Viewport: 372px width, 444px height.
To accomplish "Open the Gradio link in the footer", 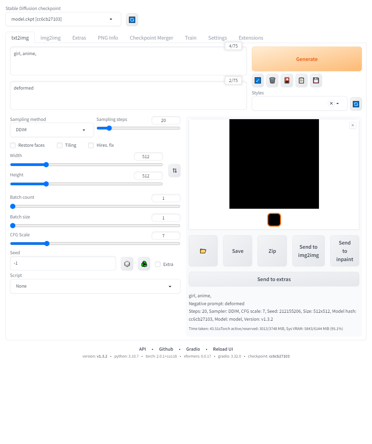I will tap(193, 349).
